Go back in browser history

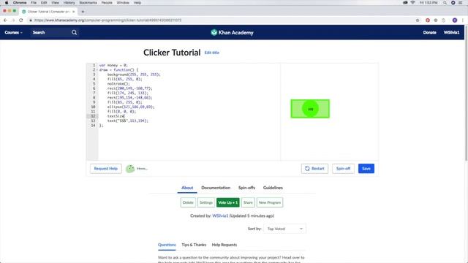tap(5, 20)
